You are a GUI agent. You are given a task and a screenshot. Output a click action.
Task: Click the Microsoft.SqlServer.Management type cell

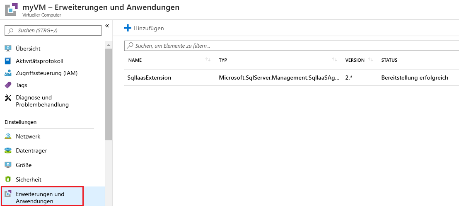pyautogui.click(x=279, y=78)
